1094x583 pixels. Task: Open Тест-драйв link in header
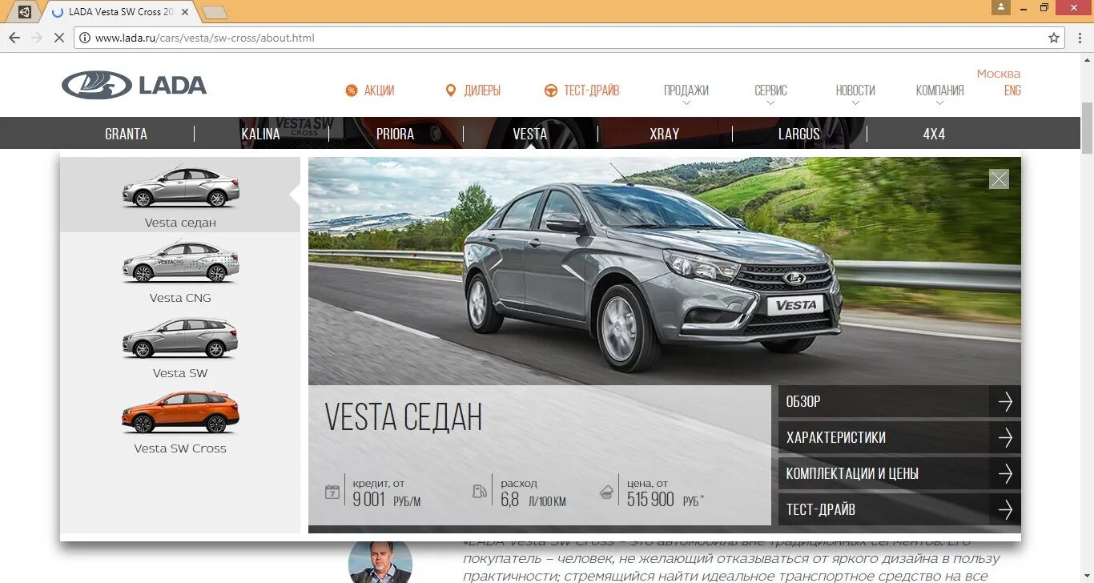pos(591,90)
